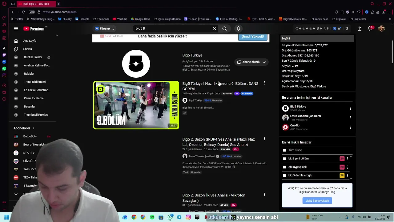
Task: Open GRUP4 Ses Analizi video title
Action: click(218, 142)
